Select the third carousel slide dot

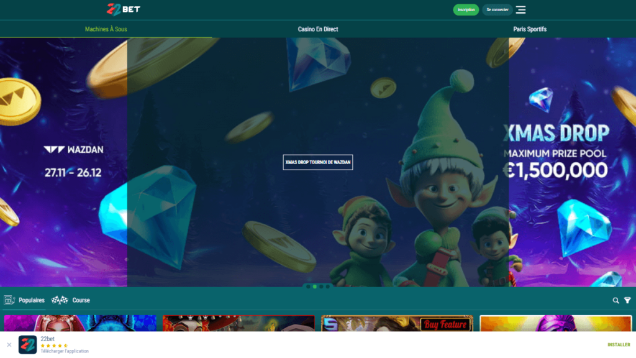[x=321, y=287]
